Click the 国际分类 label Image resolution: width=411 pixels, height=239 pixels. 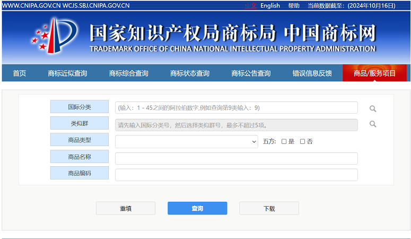(80, 107)
